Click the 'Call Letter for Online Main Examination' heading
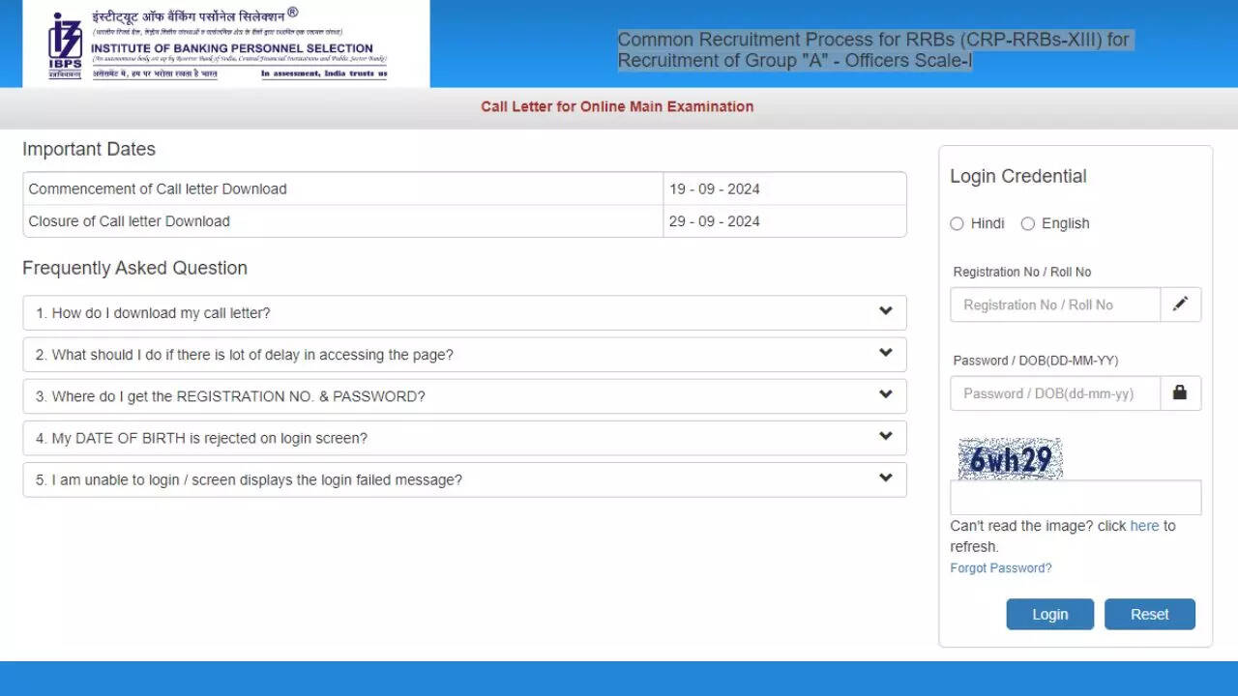 click(617, 106)
